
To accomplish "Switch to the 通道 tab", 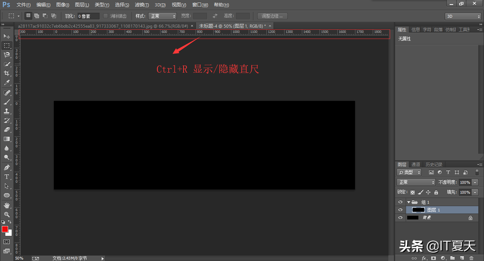I will coord(416,165).
